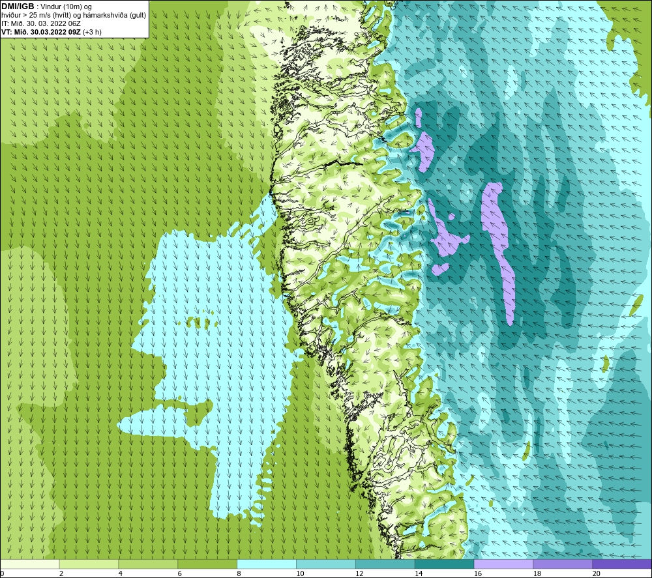Click the light green 2–4 m/s color swatch
Screen dimensions: 652x578
[x=89, y=564]
